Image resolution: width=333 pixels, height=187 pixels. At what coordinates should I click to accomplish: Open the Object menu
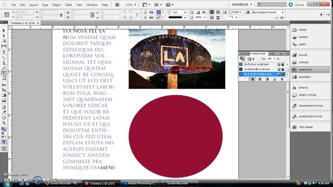coord(57,5)
